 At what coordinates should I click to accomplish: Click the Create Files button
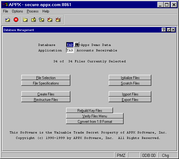tap(46, 94)
